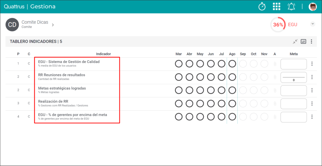The height and width of the screenshot is (166, 322).
Task: Click the Meta column header
Action: [x=294, y=54]
